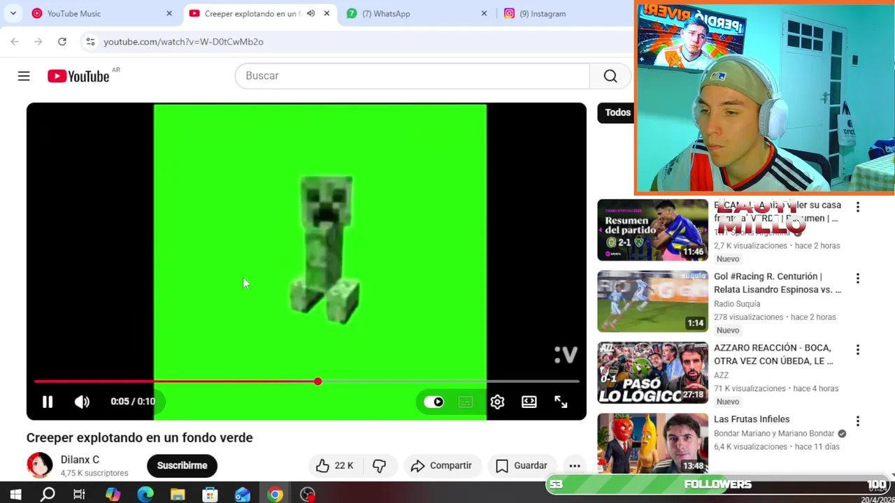Enter fullscreen mode on video

561,402
